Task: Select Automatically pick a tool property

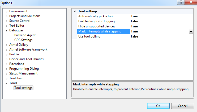Action: pyautogui.click(x=96, y=16)
